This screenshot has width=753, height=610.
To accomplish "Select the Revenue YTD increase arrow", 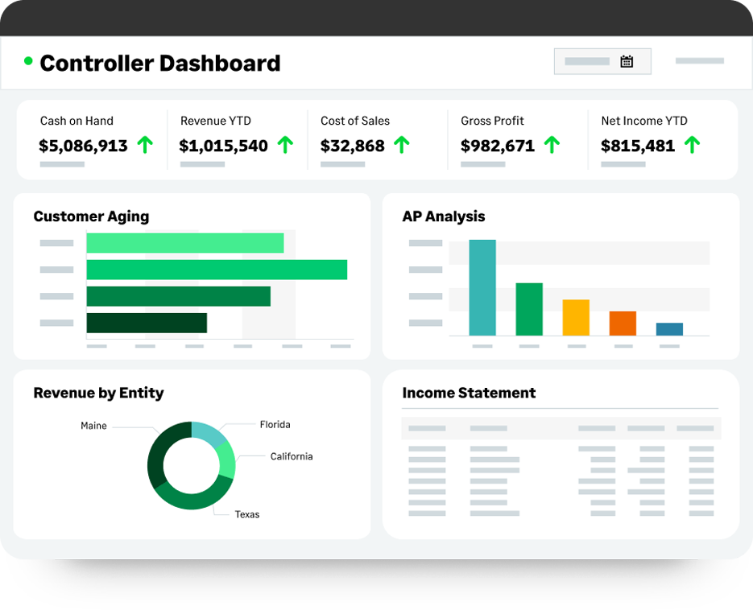I will pos(285,145).
